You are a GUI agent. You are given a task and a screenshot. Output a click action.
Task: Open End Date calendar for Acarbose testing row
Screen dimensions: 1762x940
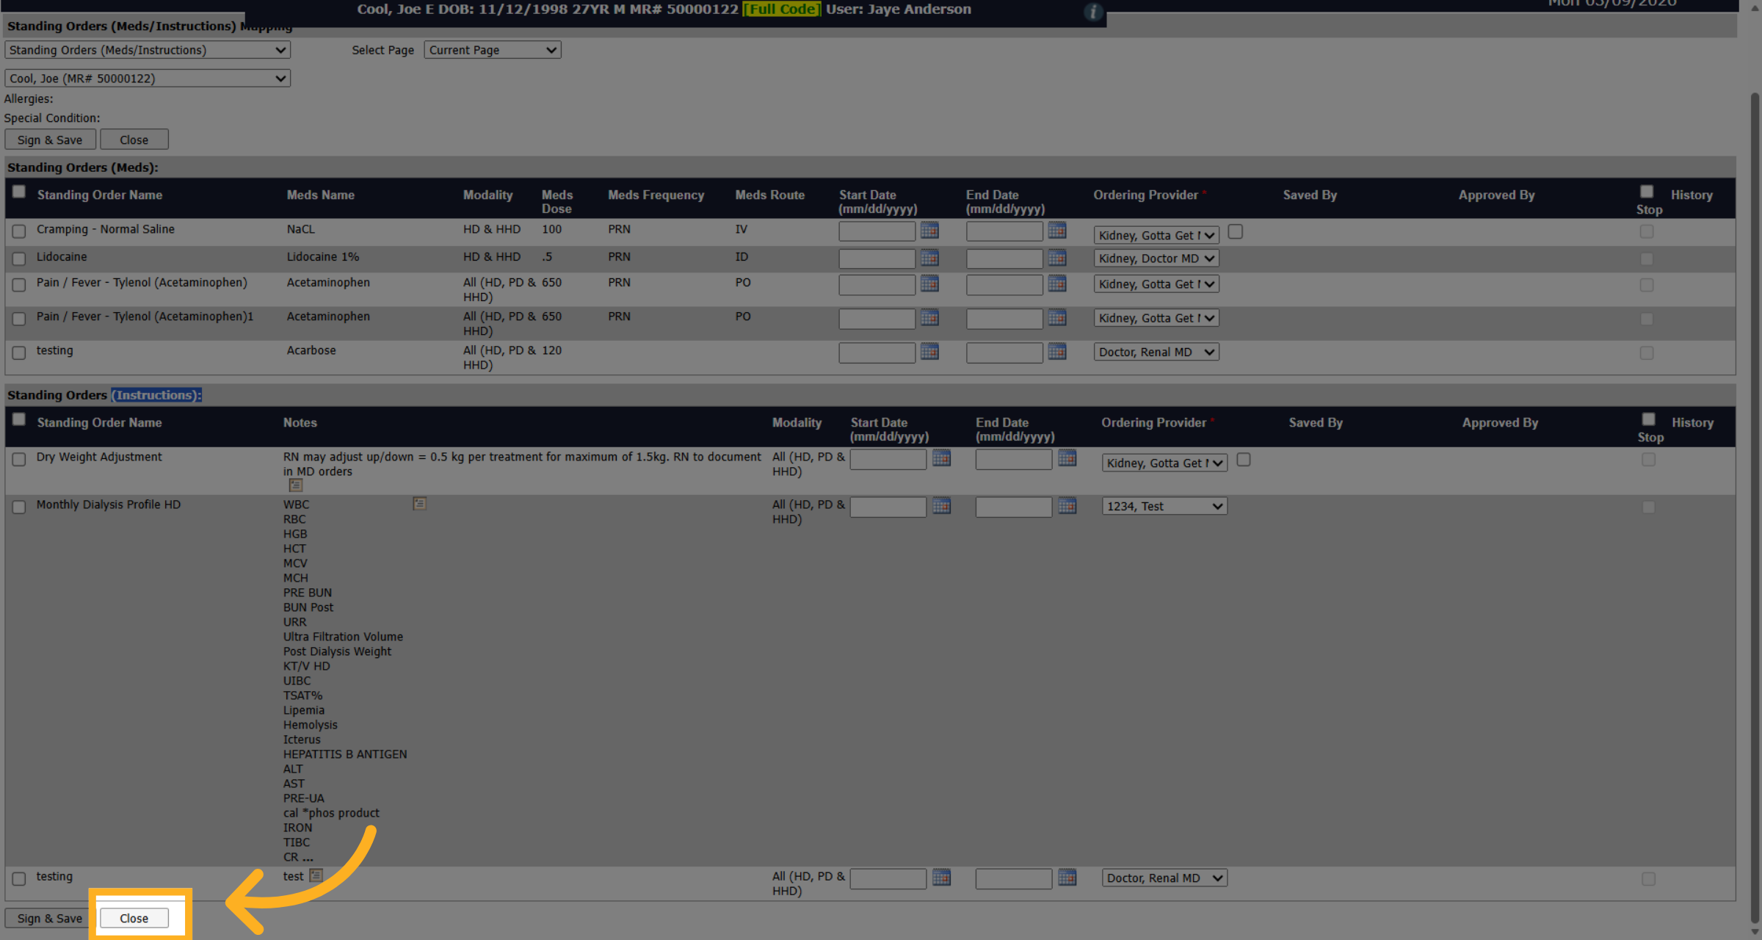(x=1057, y=352)
